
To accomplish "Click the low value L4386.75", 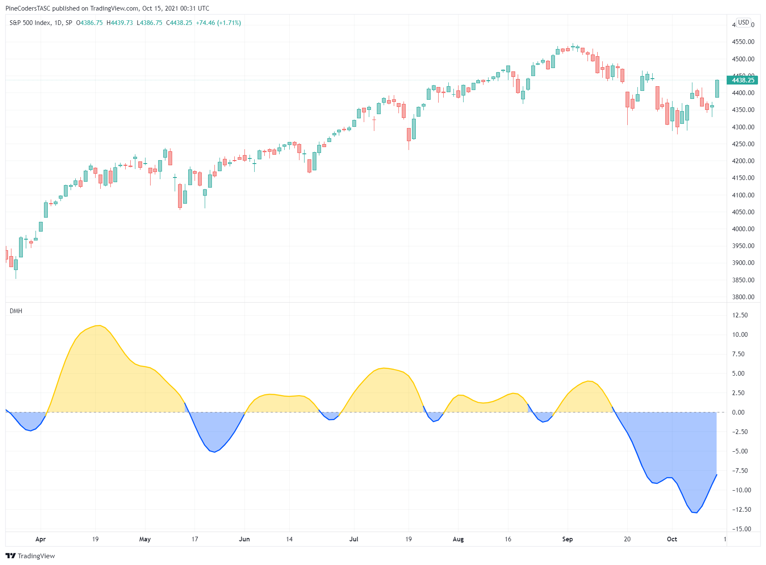I will pyautogui.click(x=149, y=23).
